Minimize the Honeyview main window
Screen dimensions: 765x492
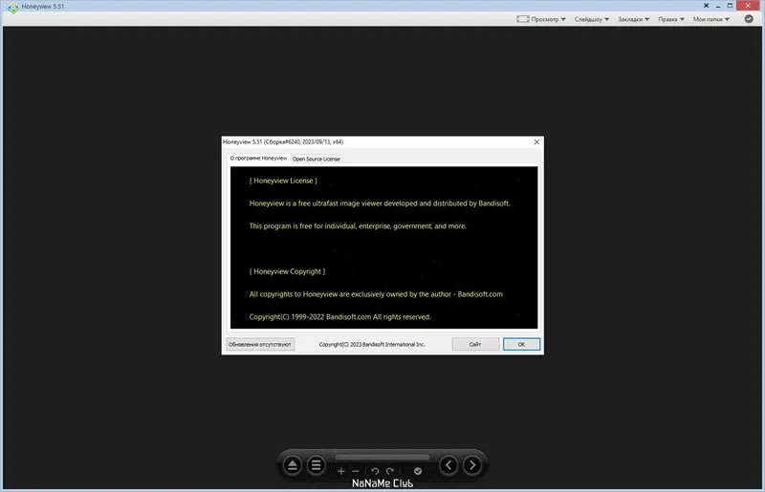click(718, 6)
